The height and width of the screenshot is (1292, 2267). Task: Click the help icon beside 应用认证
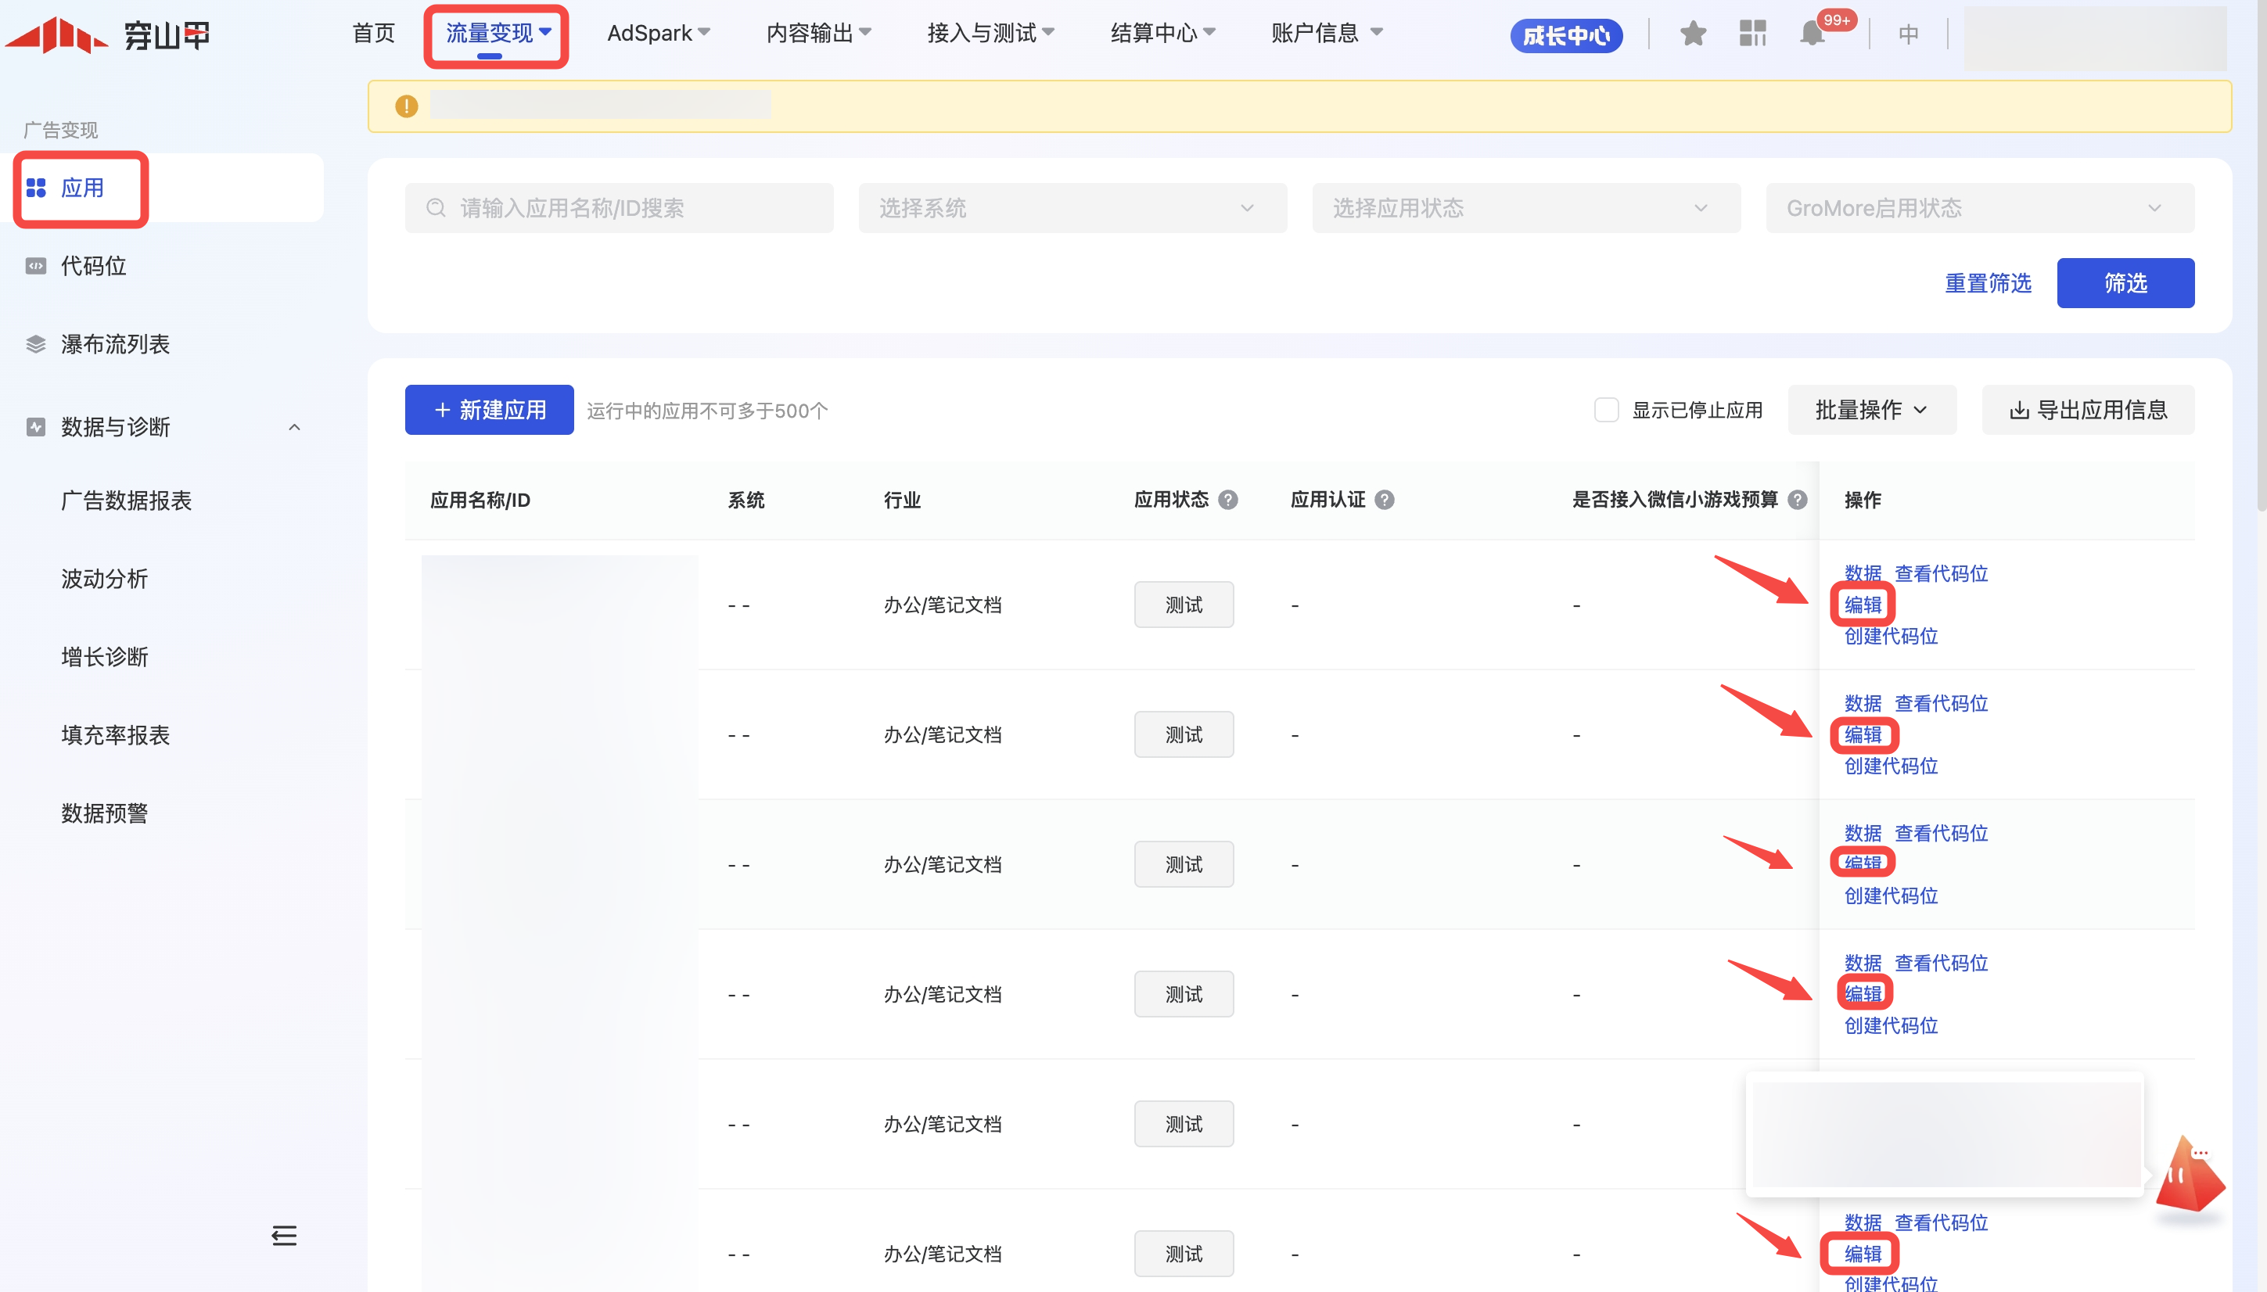1384,500
